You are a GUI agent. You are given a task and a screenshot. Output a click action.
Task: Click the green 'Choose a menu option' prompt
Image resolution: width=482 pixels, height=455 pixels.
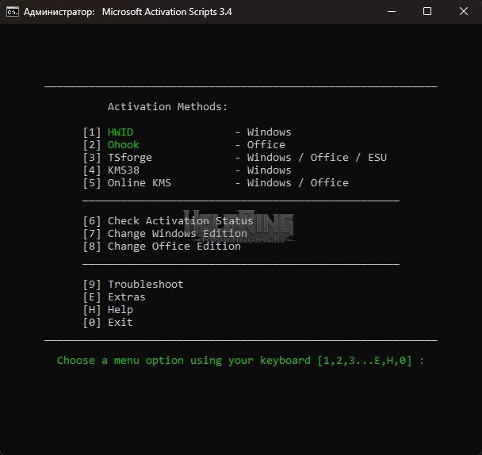[241, 361]
